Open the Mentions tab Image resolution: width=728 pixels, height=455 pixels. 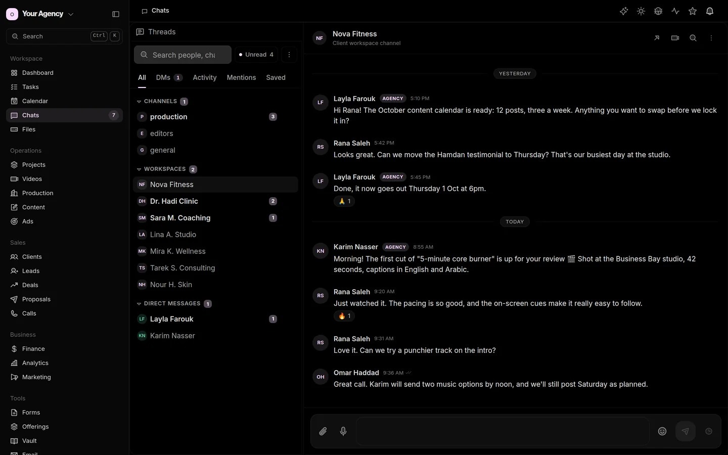point(241,77)
